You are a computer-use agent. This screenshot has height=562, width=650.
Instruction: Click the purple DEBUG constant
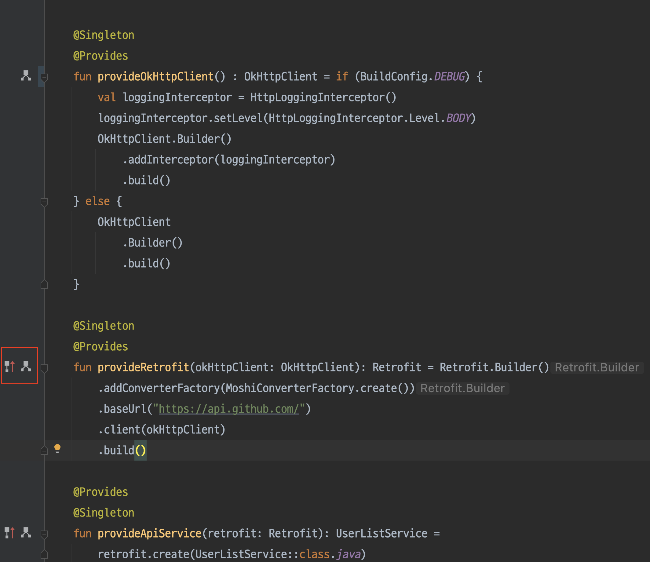point(449,77)
